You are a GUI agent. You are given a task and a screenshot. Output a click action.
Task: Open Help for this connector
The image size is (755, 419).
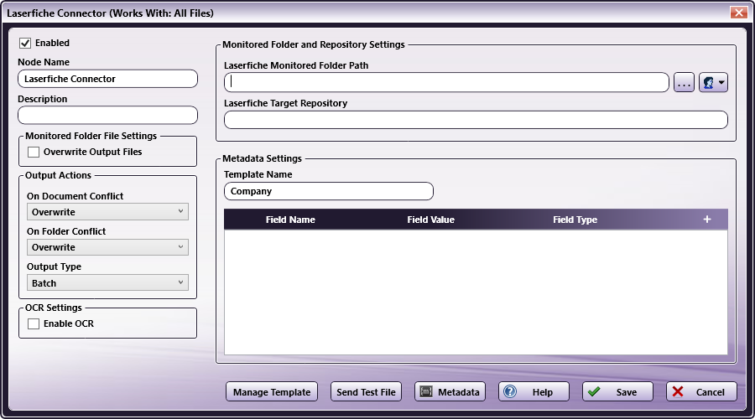534,391
